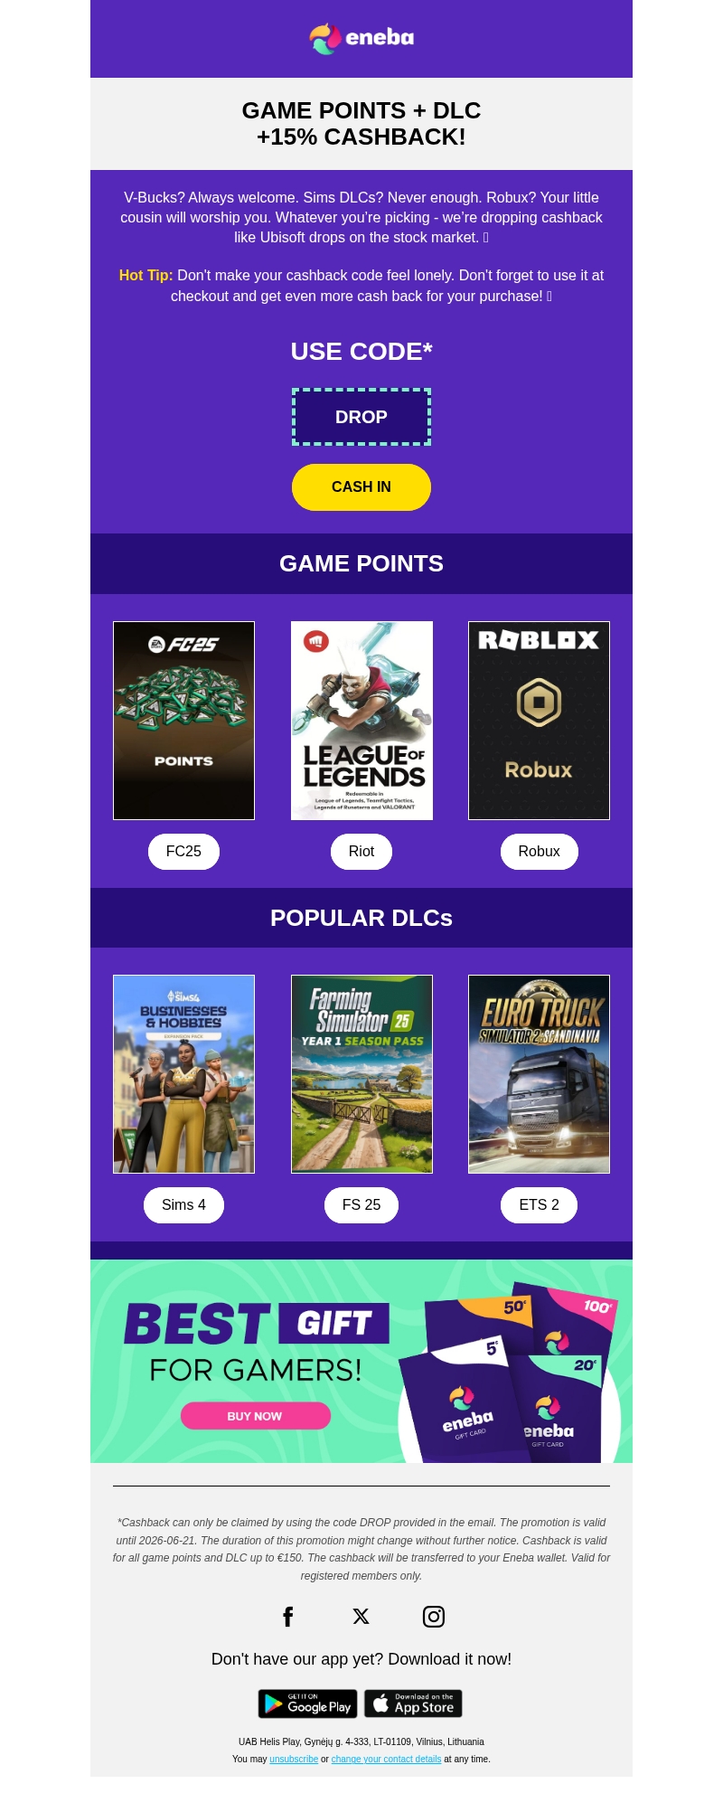723x1812 pixels.
Task: Open Euro Truck Simulator 2 Scandinavia cover
Action: pyautogui.click(x=540, y=1074)
